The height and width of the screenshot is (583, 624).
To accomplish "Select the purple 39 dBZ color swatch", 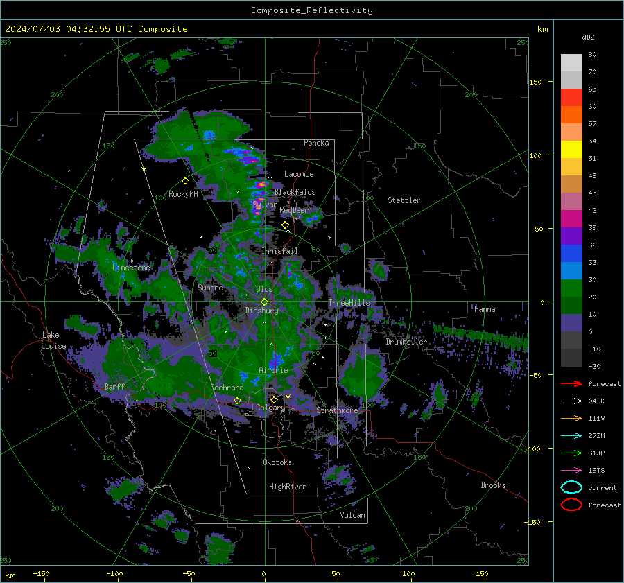I will [x=571, y=236].
